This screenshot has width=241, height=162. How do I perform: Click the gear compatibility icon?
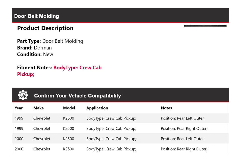pyautogui.click(x=23, y=95)
